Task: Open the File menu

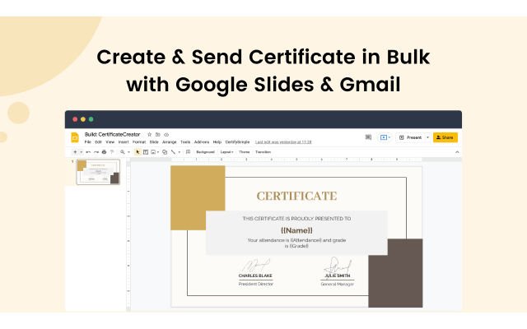Action: click(x=88, y=142)
